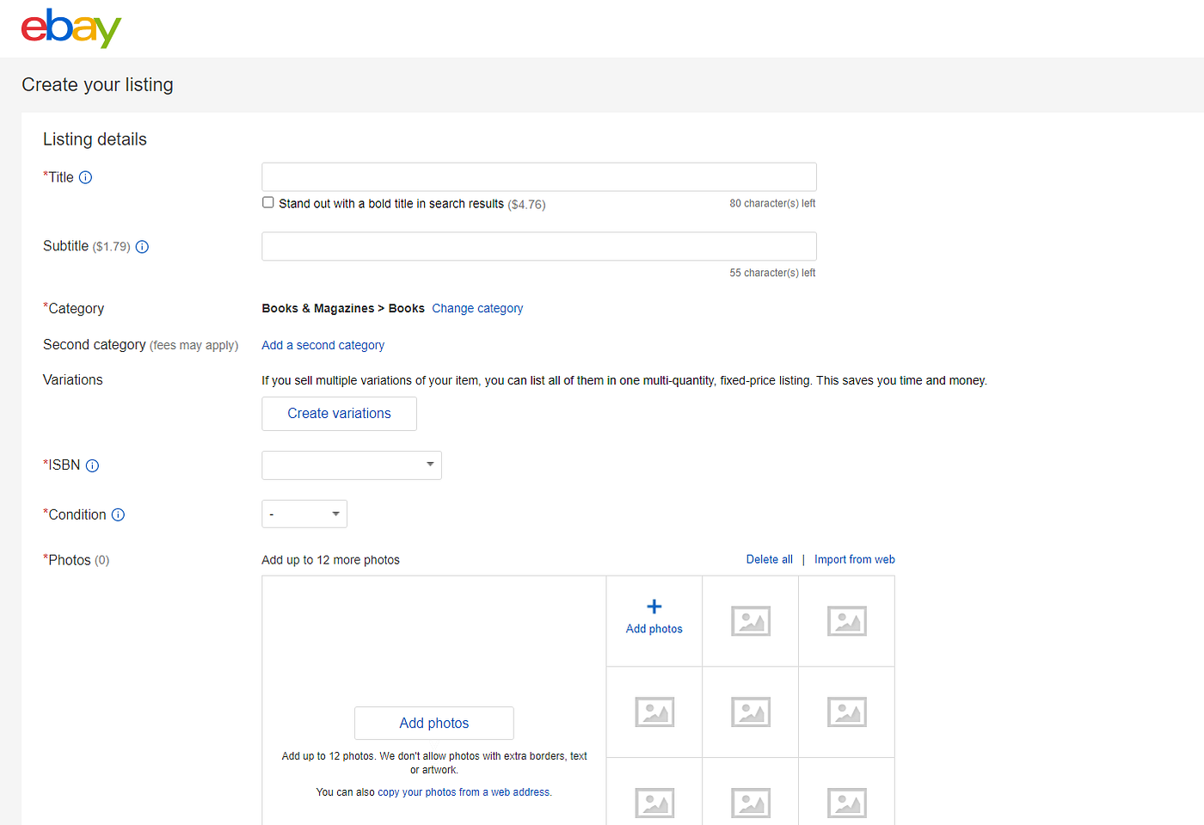1204x825 pixels.
Task: Click the Create variations button
Action: pyautogui.click(x=340, y=414)
